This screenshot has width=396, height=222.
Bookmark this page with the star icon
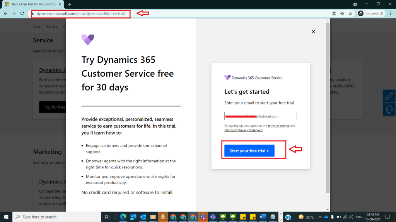tap(350, 13)
